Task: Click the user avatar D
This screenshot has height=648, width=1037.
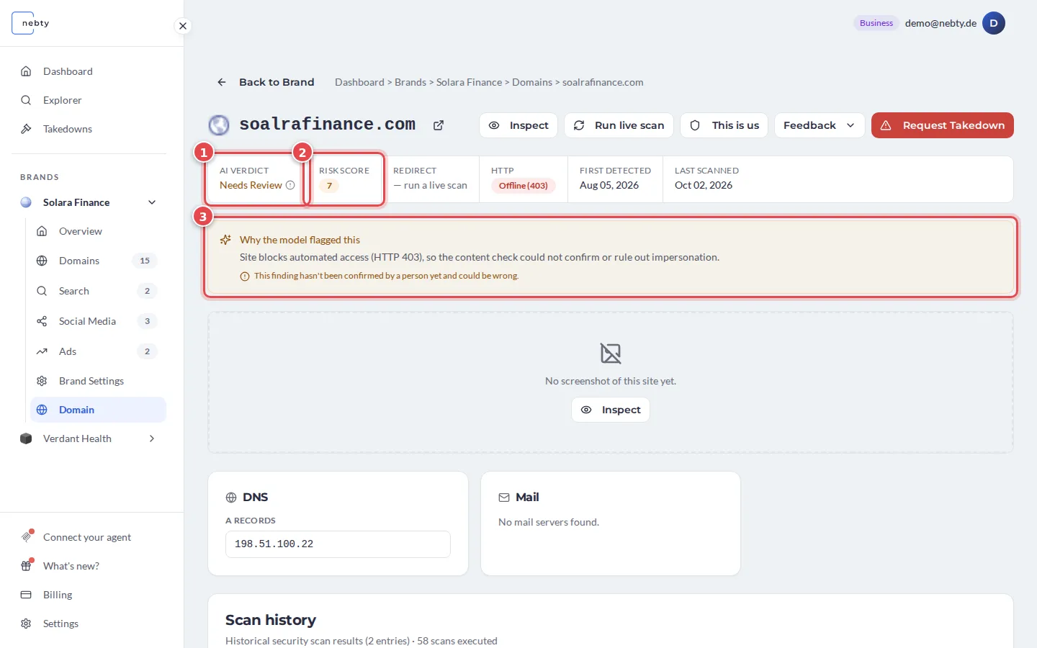Action: pos(994,23)
